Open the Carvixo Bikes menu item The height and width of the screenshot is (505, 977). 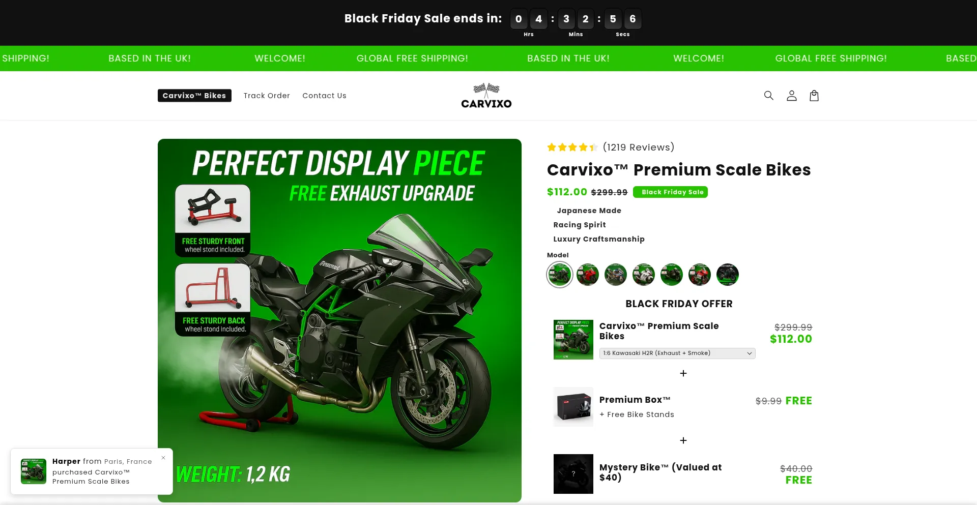[194, 96]
